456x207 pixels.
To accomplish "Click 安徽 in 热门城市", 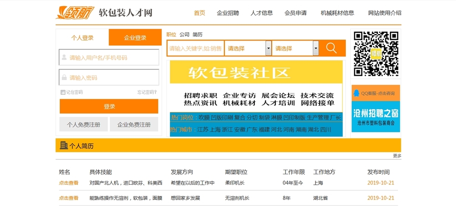I will point(240,130).
